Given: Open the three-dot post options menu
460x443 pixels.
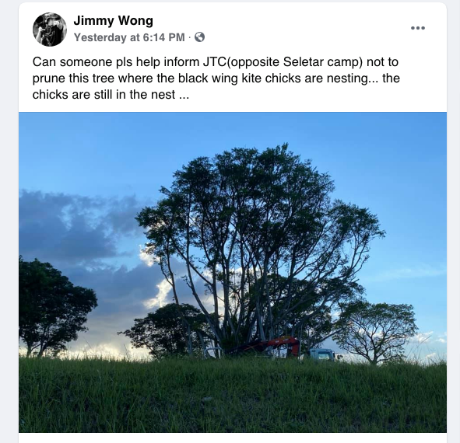Looking at the screenshot, I should [418, 28].
